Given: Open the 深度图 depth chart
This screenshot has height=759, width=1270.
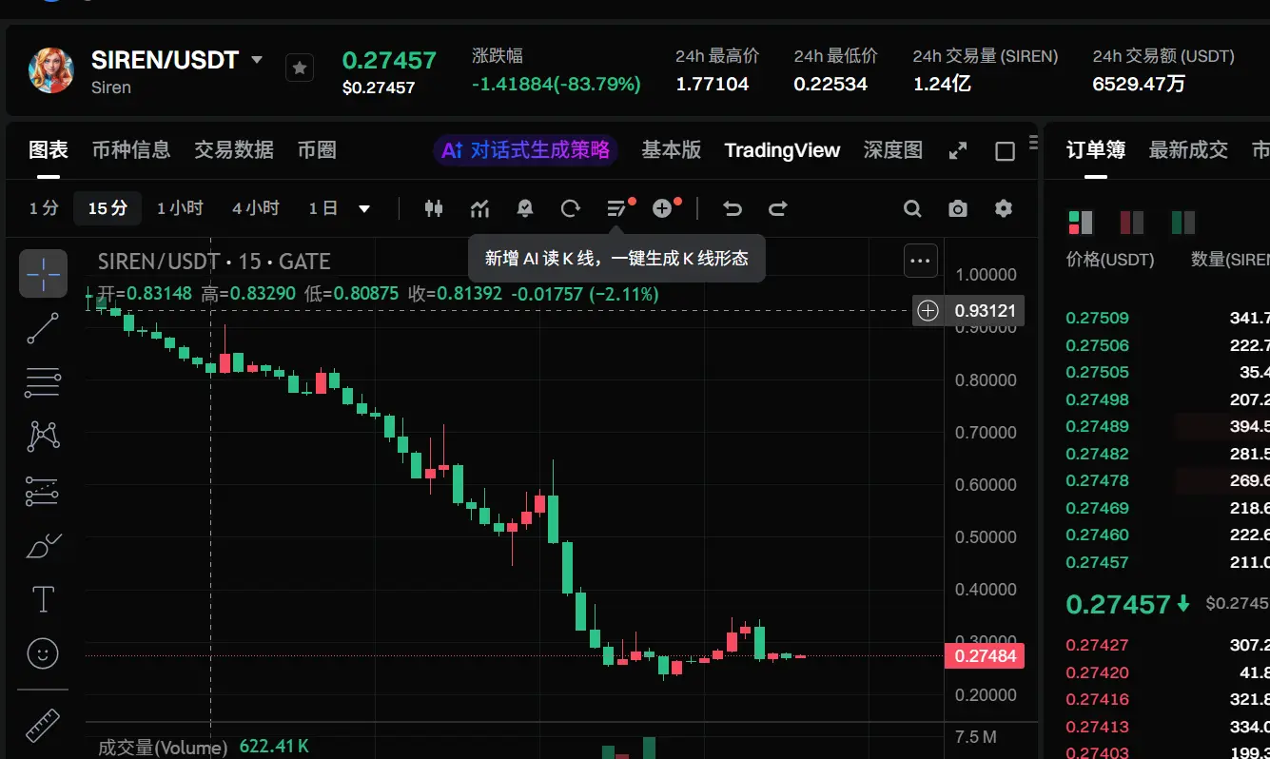Looking at the screenshot, I should tap(893, 149).
